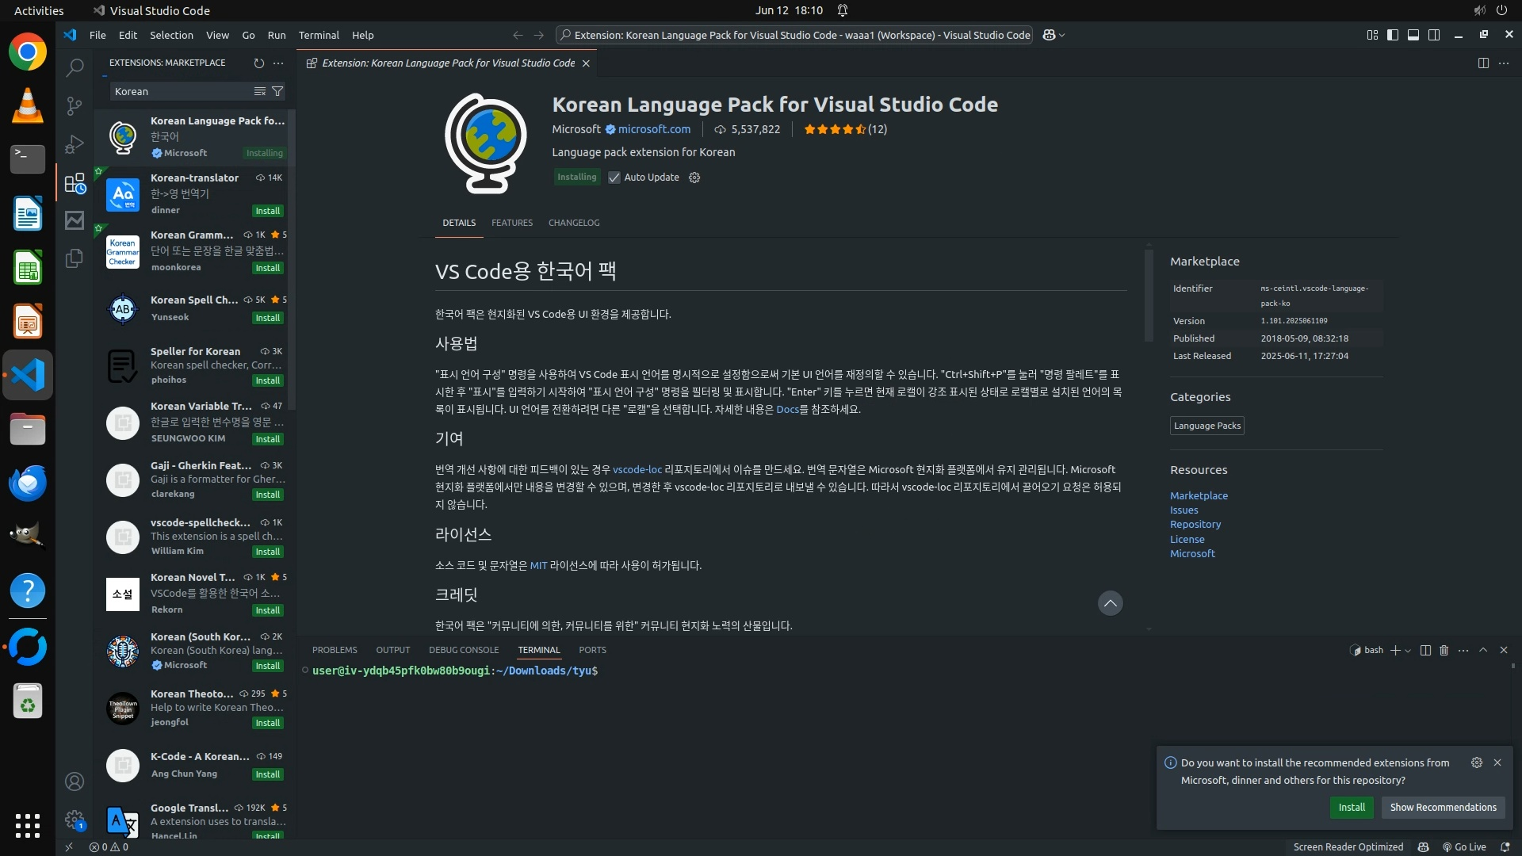Maximize the panel size with chevron
The width and height of the screenshot is (1522, 856).
pyautogui.click(x=1483, y=650)
